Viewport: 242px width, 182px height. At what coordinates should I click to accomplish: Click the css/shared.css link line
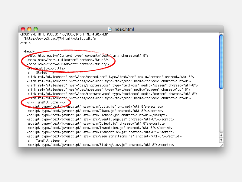(111, 77)
